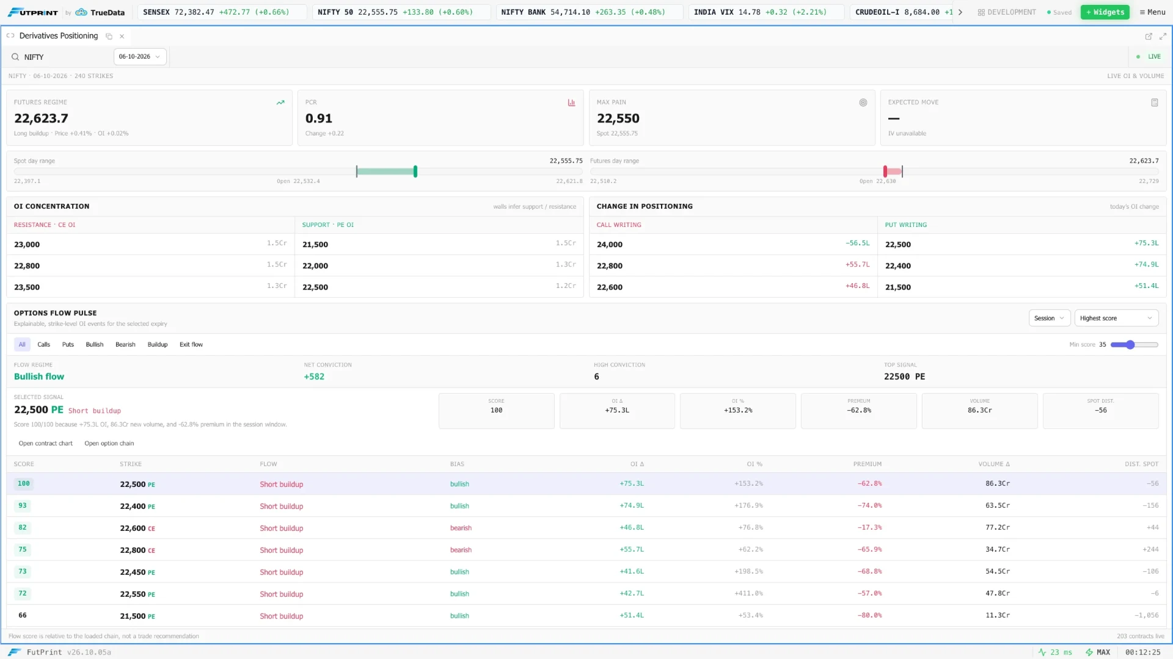Select the Puts flow filter
The height and width of the screenshot is (659, 1173).
click(68, 345)
